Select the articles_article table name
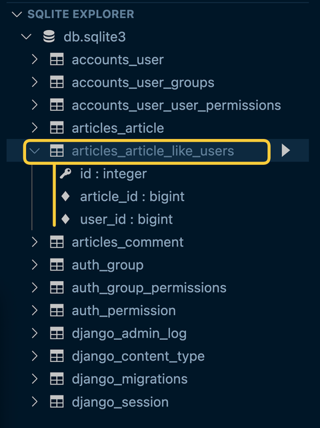320x428 pixels. pyautogui.click(x=118, y=128)
